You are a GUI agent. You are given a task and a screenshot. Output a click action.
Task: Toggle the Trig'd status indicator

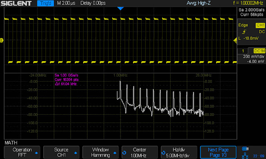(x=45, y=3)
